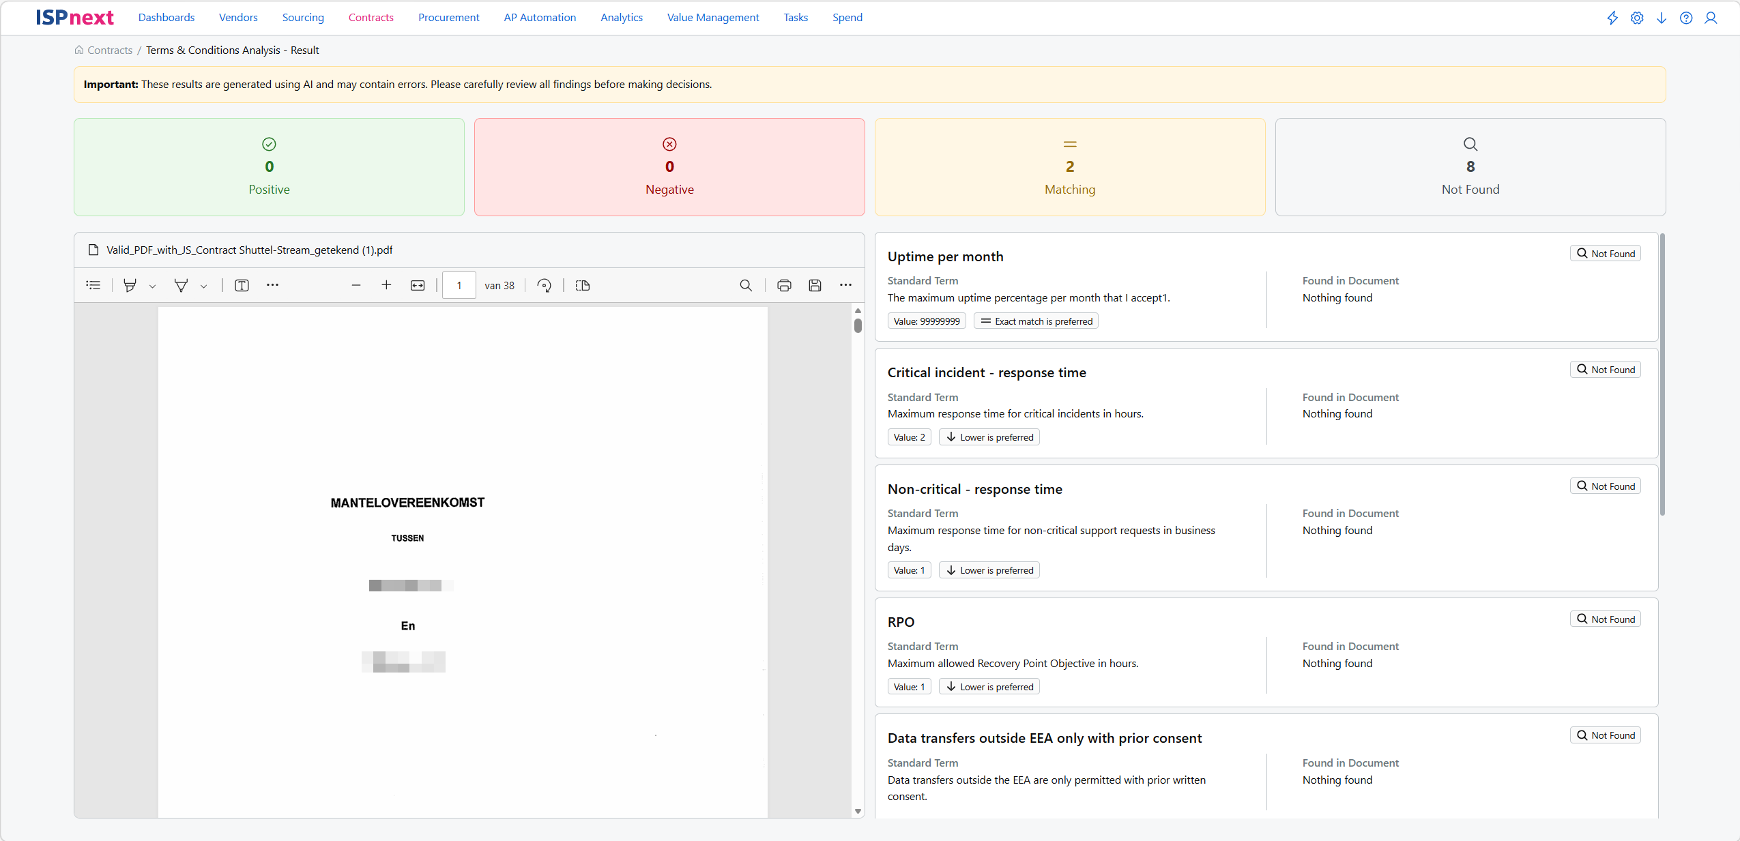Screen dimensions: 1740x841
Task: Open the help question mark icon
Action: point(1686,18)
